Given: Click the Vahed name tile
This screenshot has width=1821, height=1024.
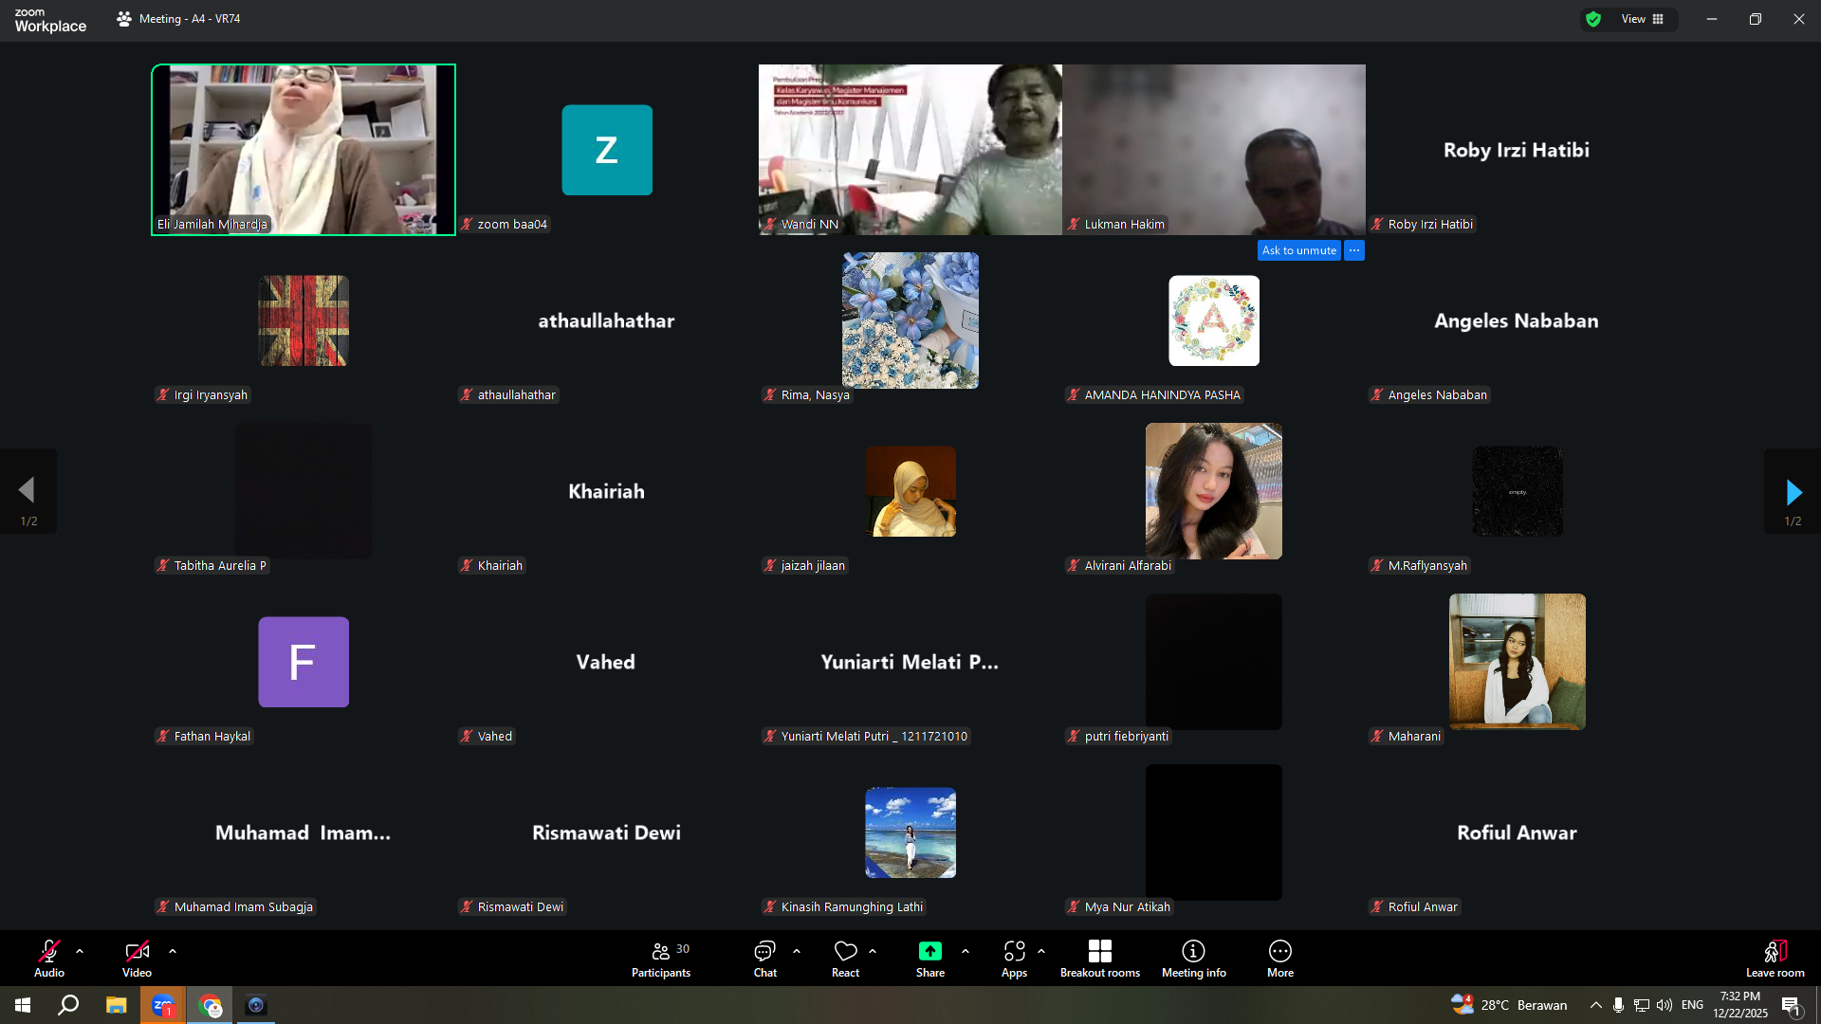Looking at the screenshot, I should coord(606,662).
